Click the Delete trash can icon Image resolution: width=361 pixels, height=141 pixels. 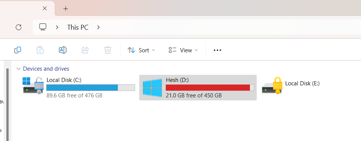click(x=108, y=50)
